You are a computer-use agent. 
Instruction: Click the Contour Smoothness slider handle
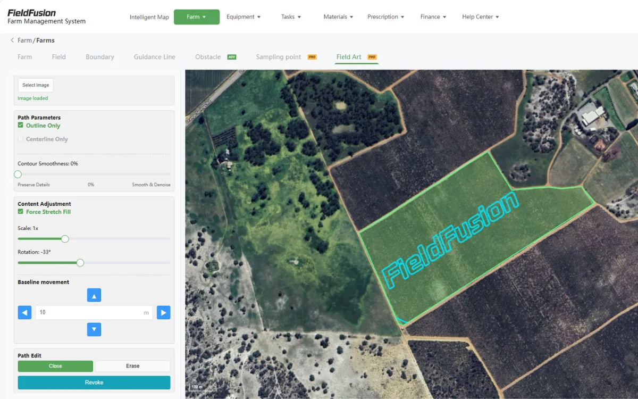point(18,174)
